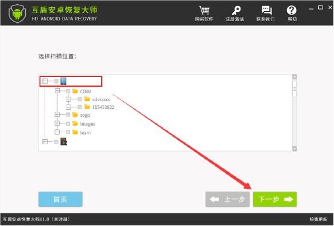Select the blue phone device icon

[63, 81]
